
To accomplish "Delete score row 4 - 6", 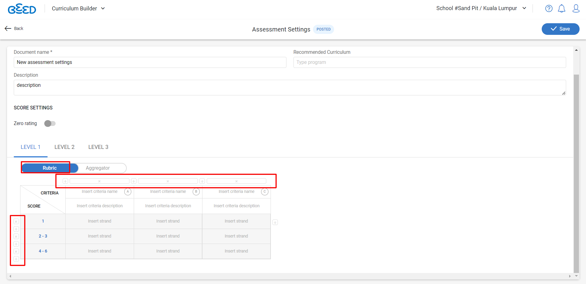I will coord(16,251).
